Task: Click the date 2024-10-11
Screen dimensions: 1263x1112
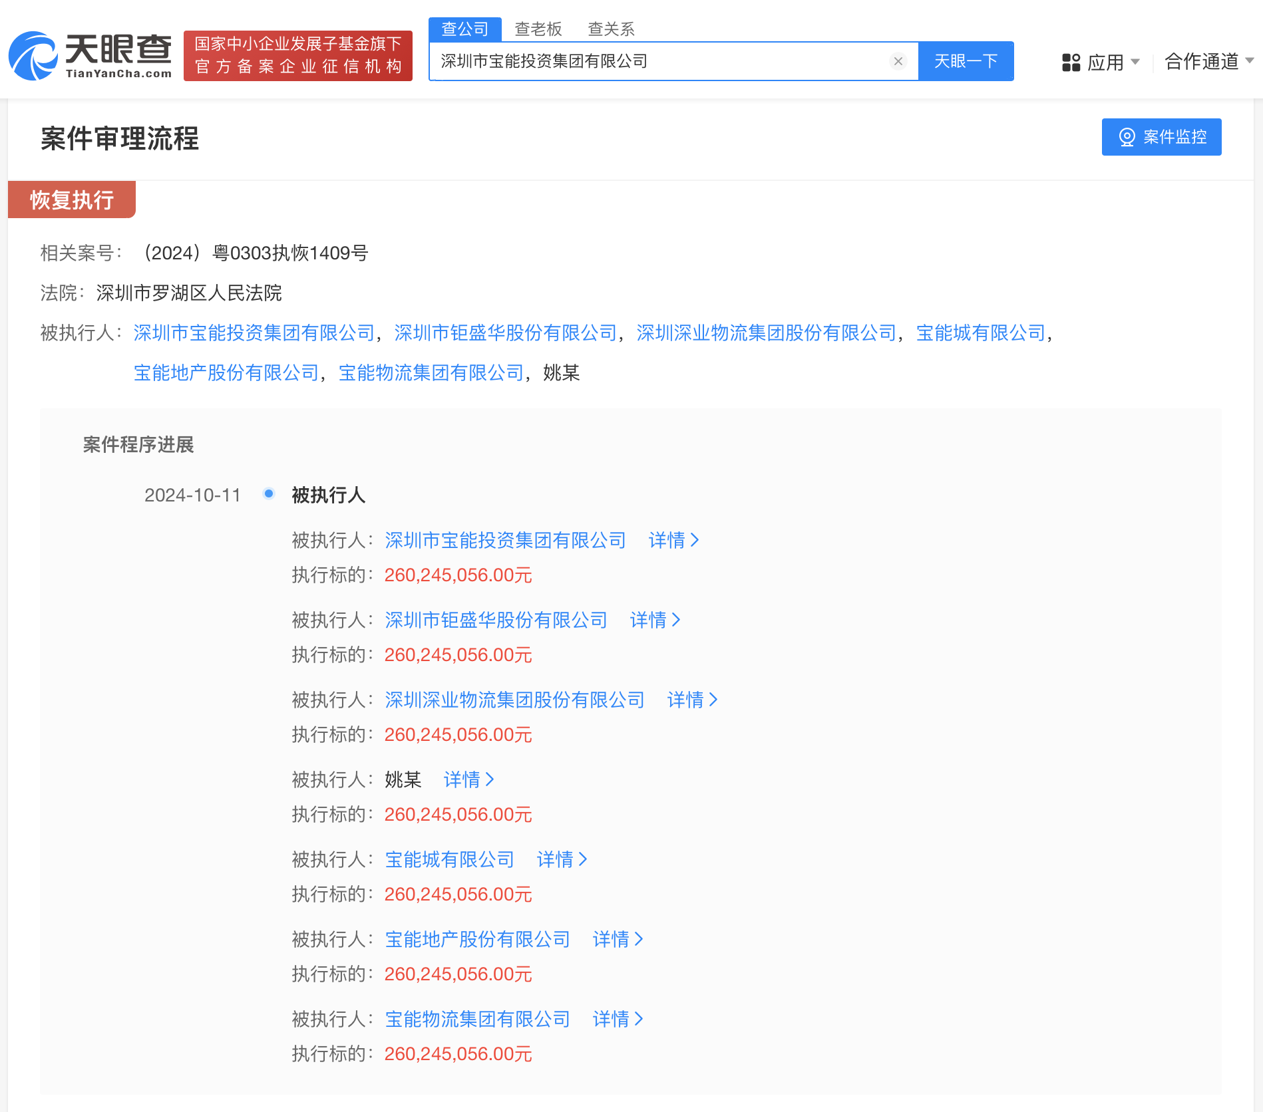Action: pos(192,495)
